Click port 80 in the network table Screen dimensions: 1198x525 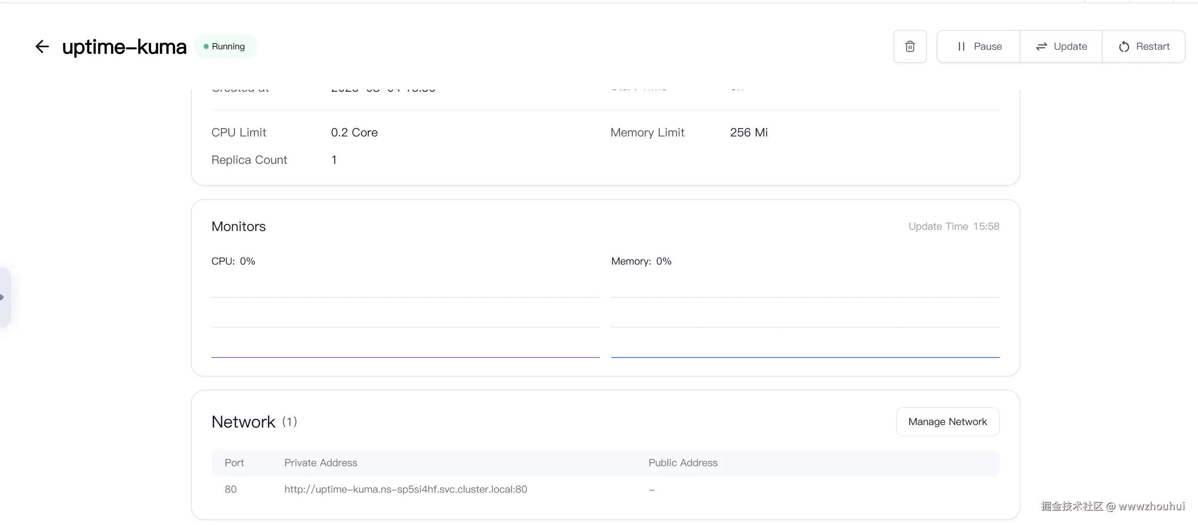click(x=231, y=489)
